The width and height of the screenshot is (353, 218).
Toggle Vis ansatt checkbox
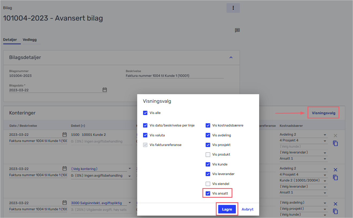(208, 193)
